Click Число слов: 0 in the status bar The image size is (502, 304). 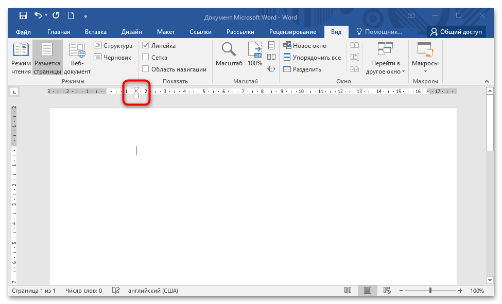pos(83,291)
